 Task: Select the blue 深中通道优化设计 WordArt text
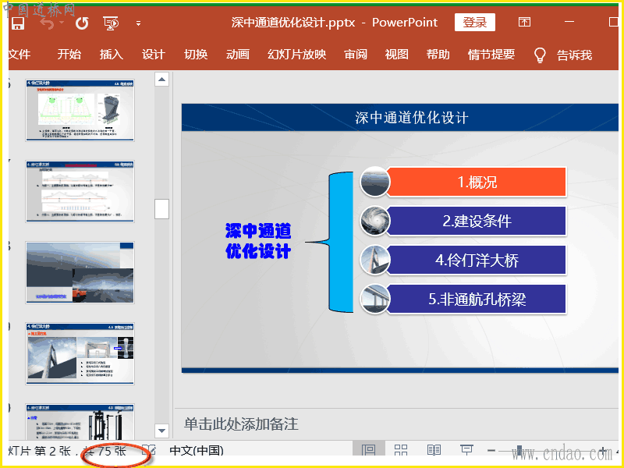[258, 241]
